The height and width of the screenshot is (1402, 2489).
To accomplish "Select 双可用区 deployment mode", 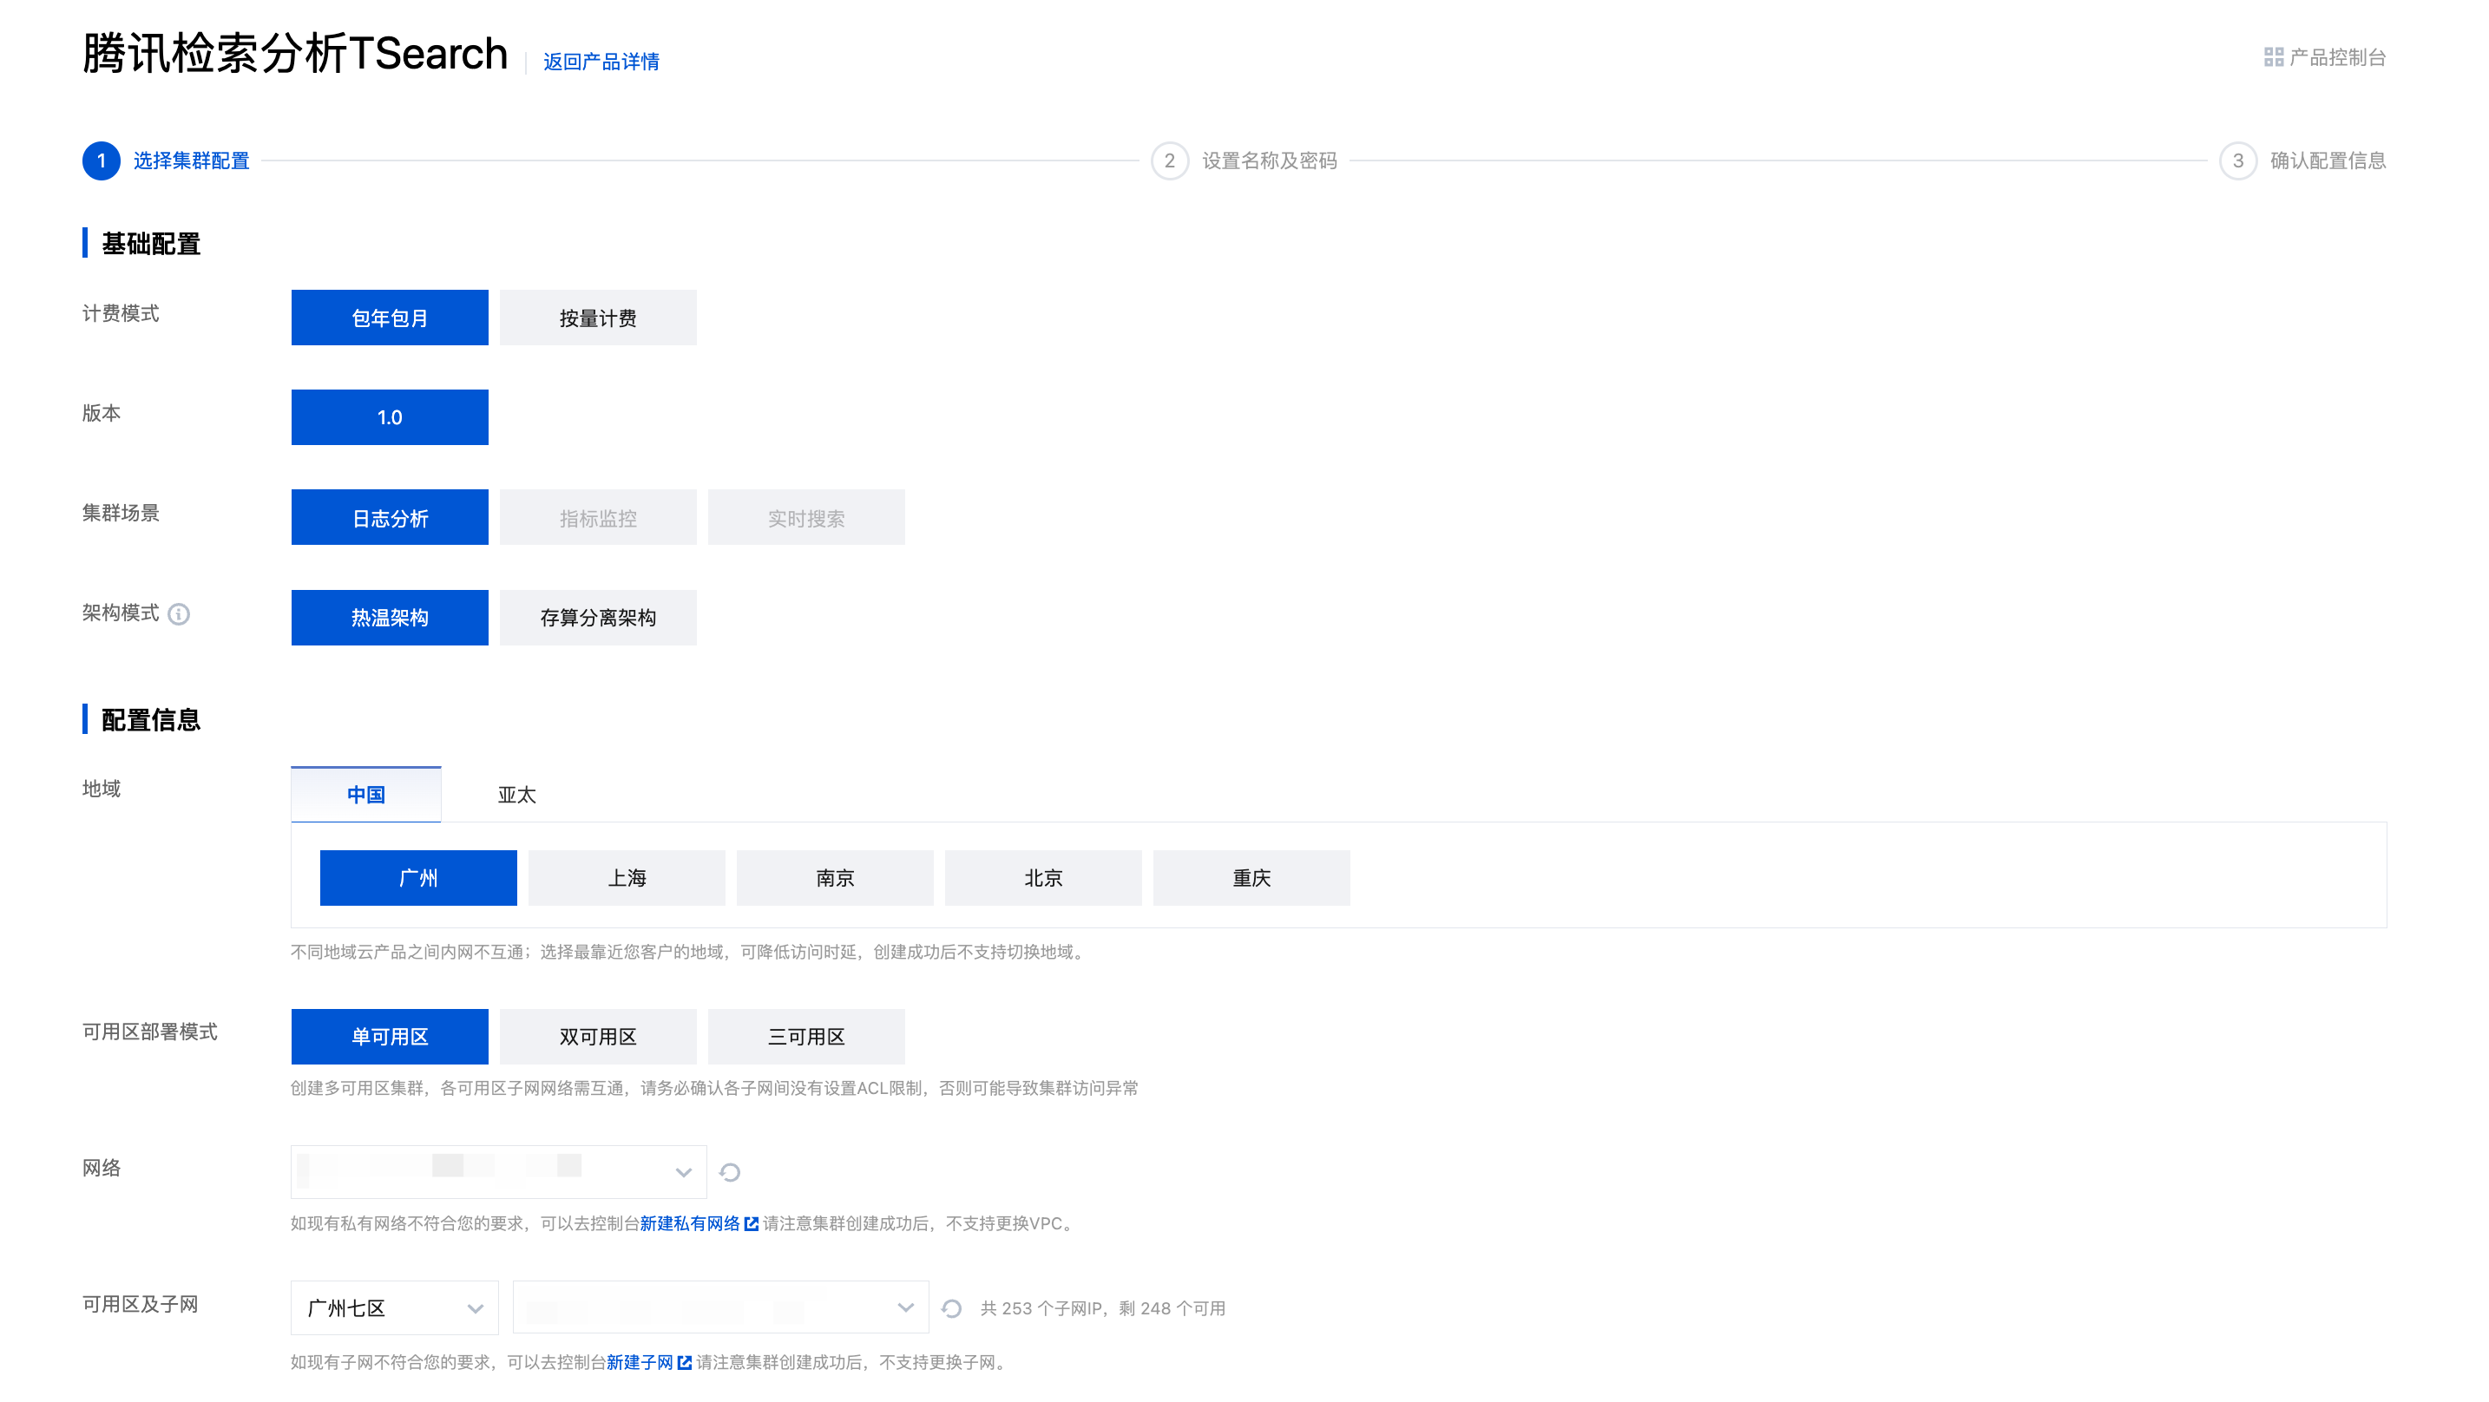I will 598,1037.
